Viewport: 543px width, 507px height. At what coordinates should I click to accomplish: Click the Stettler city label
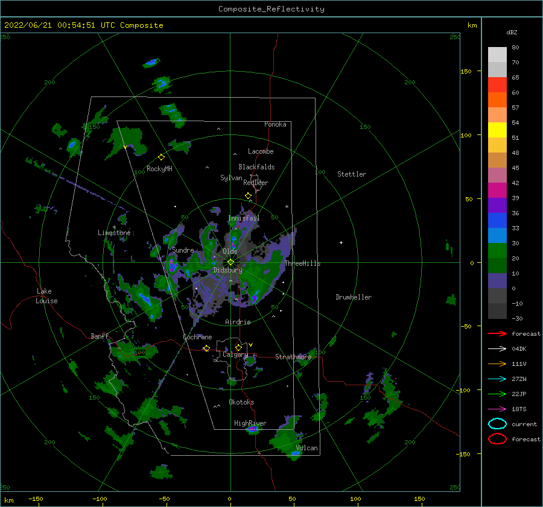click(x=352, y=174)
